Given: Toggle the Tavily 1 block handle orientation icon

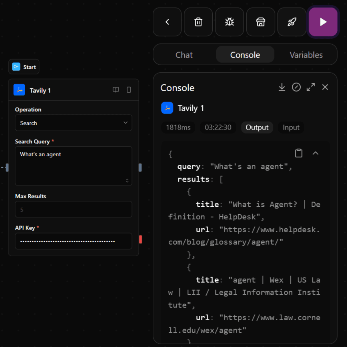Looking at the screenshot, I should tap(129, 90).
